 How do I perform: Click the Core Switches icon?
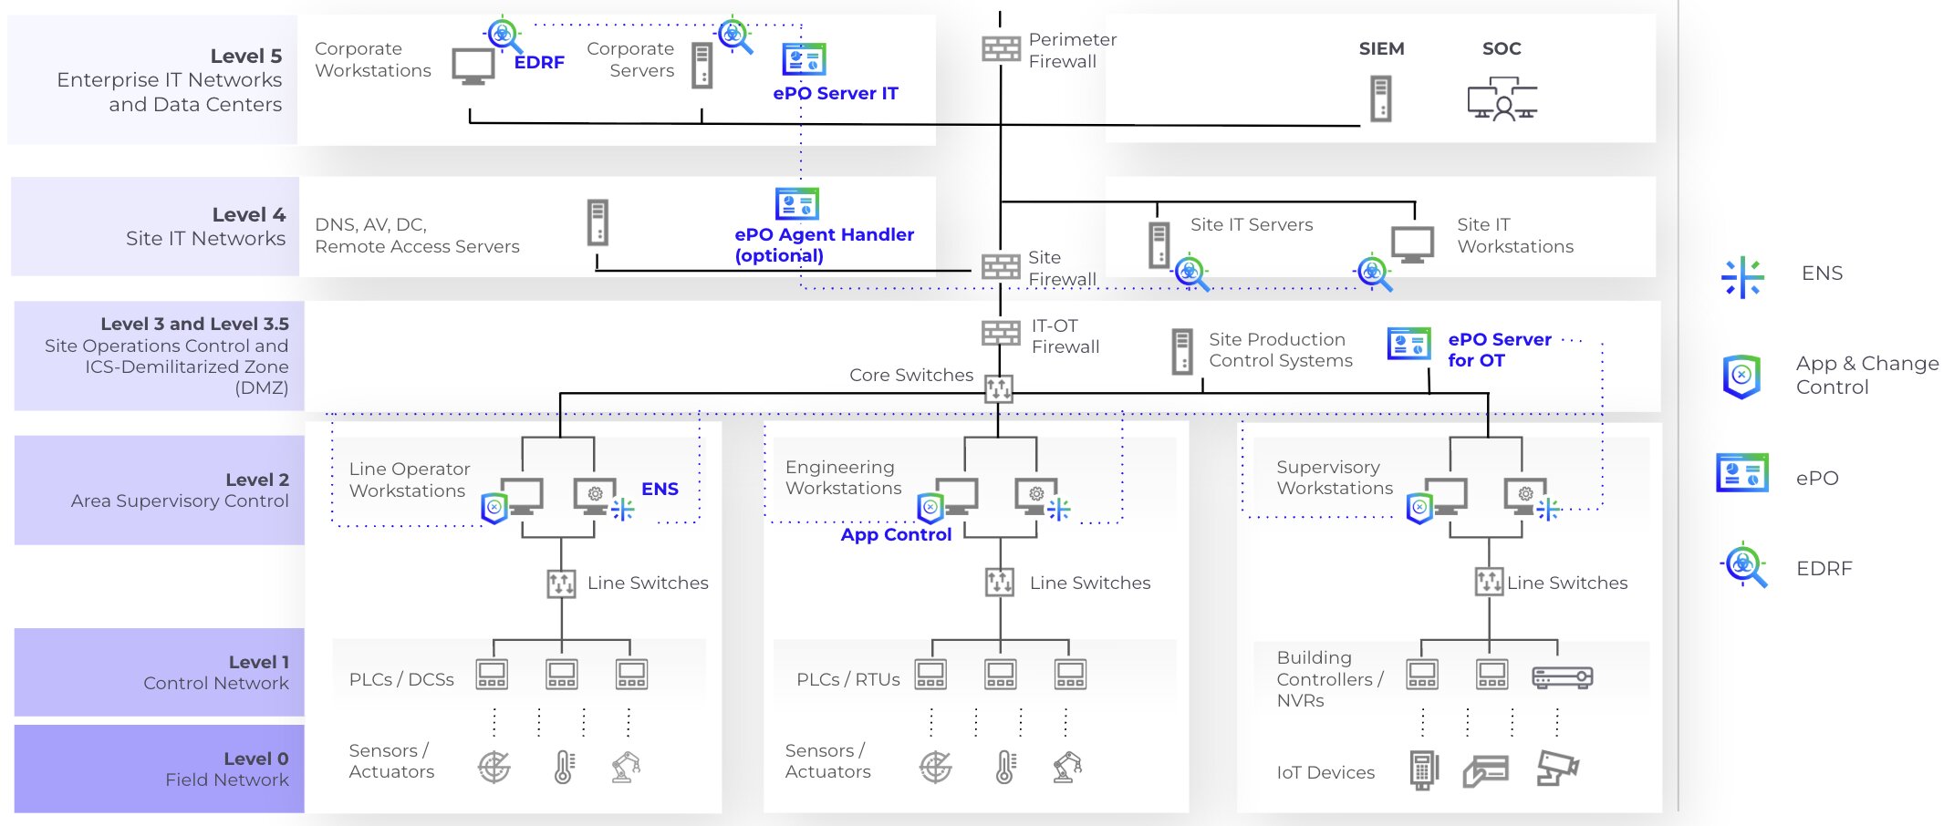[999, 389]
